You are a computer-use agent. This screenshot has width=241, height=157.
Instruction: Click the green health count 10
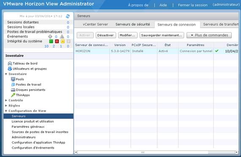click(47, 46)
